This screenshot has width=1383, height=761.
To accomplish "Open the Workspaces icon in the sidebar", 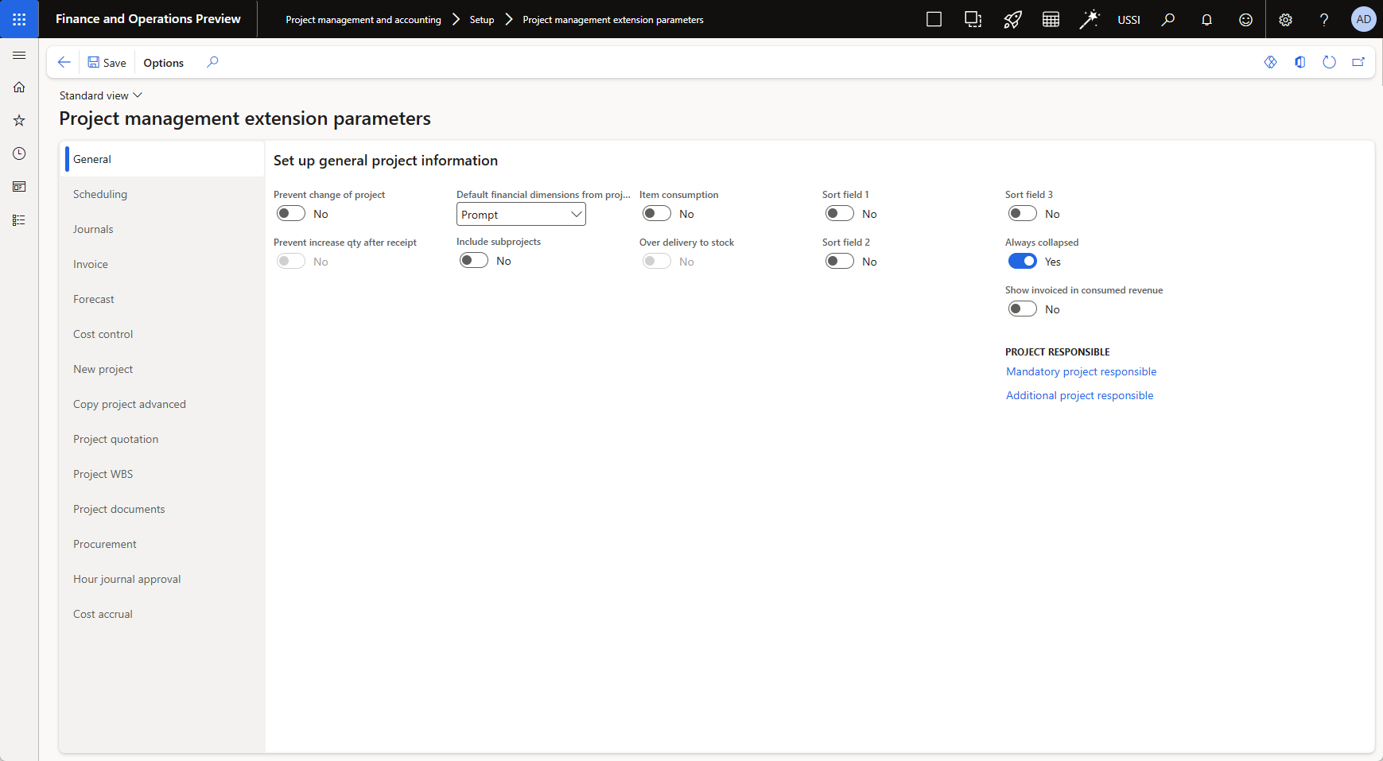I will click(19, 187).
